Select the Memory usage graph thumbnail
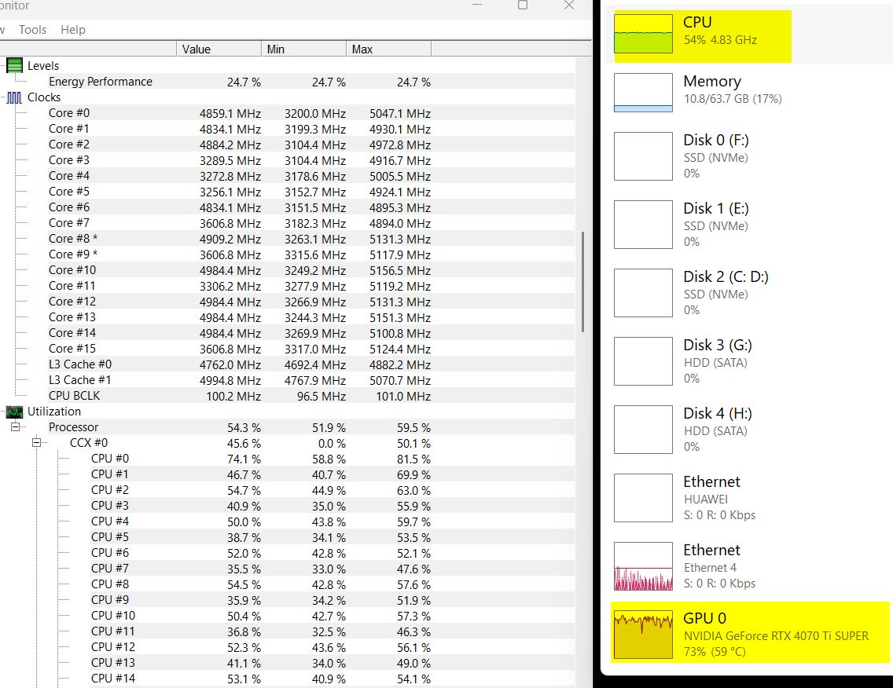Image resolution: width=893 pixels, height=688 pixels. pos(643,92)
